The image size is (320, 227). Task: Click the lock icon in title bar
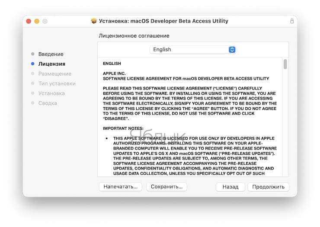(292, 21)
